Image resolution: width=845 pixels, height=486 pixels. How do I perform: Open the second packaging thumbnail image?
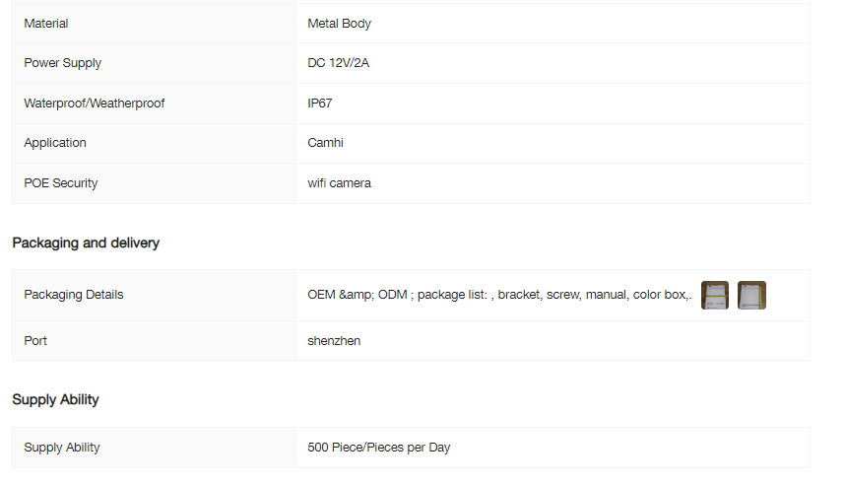[751, 295]
